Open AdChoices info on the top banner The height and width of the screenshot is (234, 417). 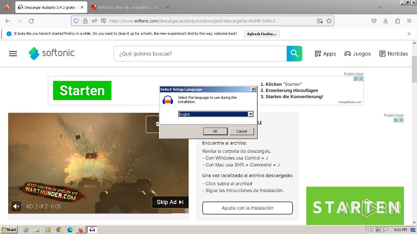click(x=356, y=79)
